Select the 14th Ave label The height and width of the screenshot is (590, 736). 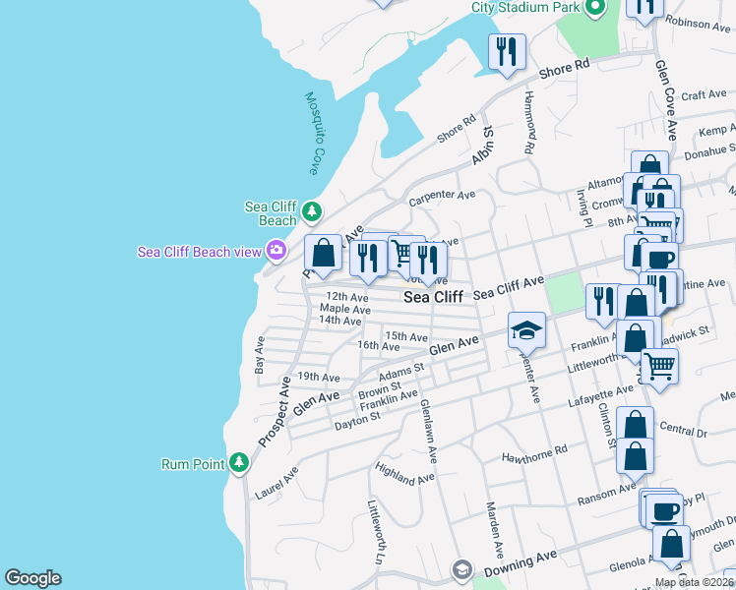tap(340, 321)
